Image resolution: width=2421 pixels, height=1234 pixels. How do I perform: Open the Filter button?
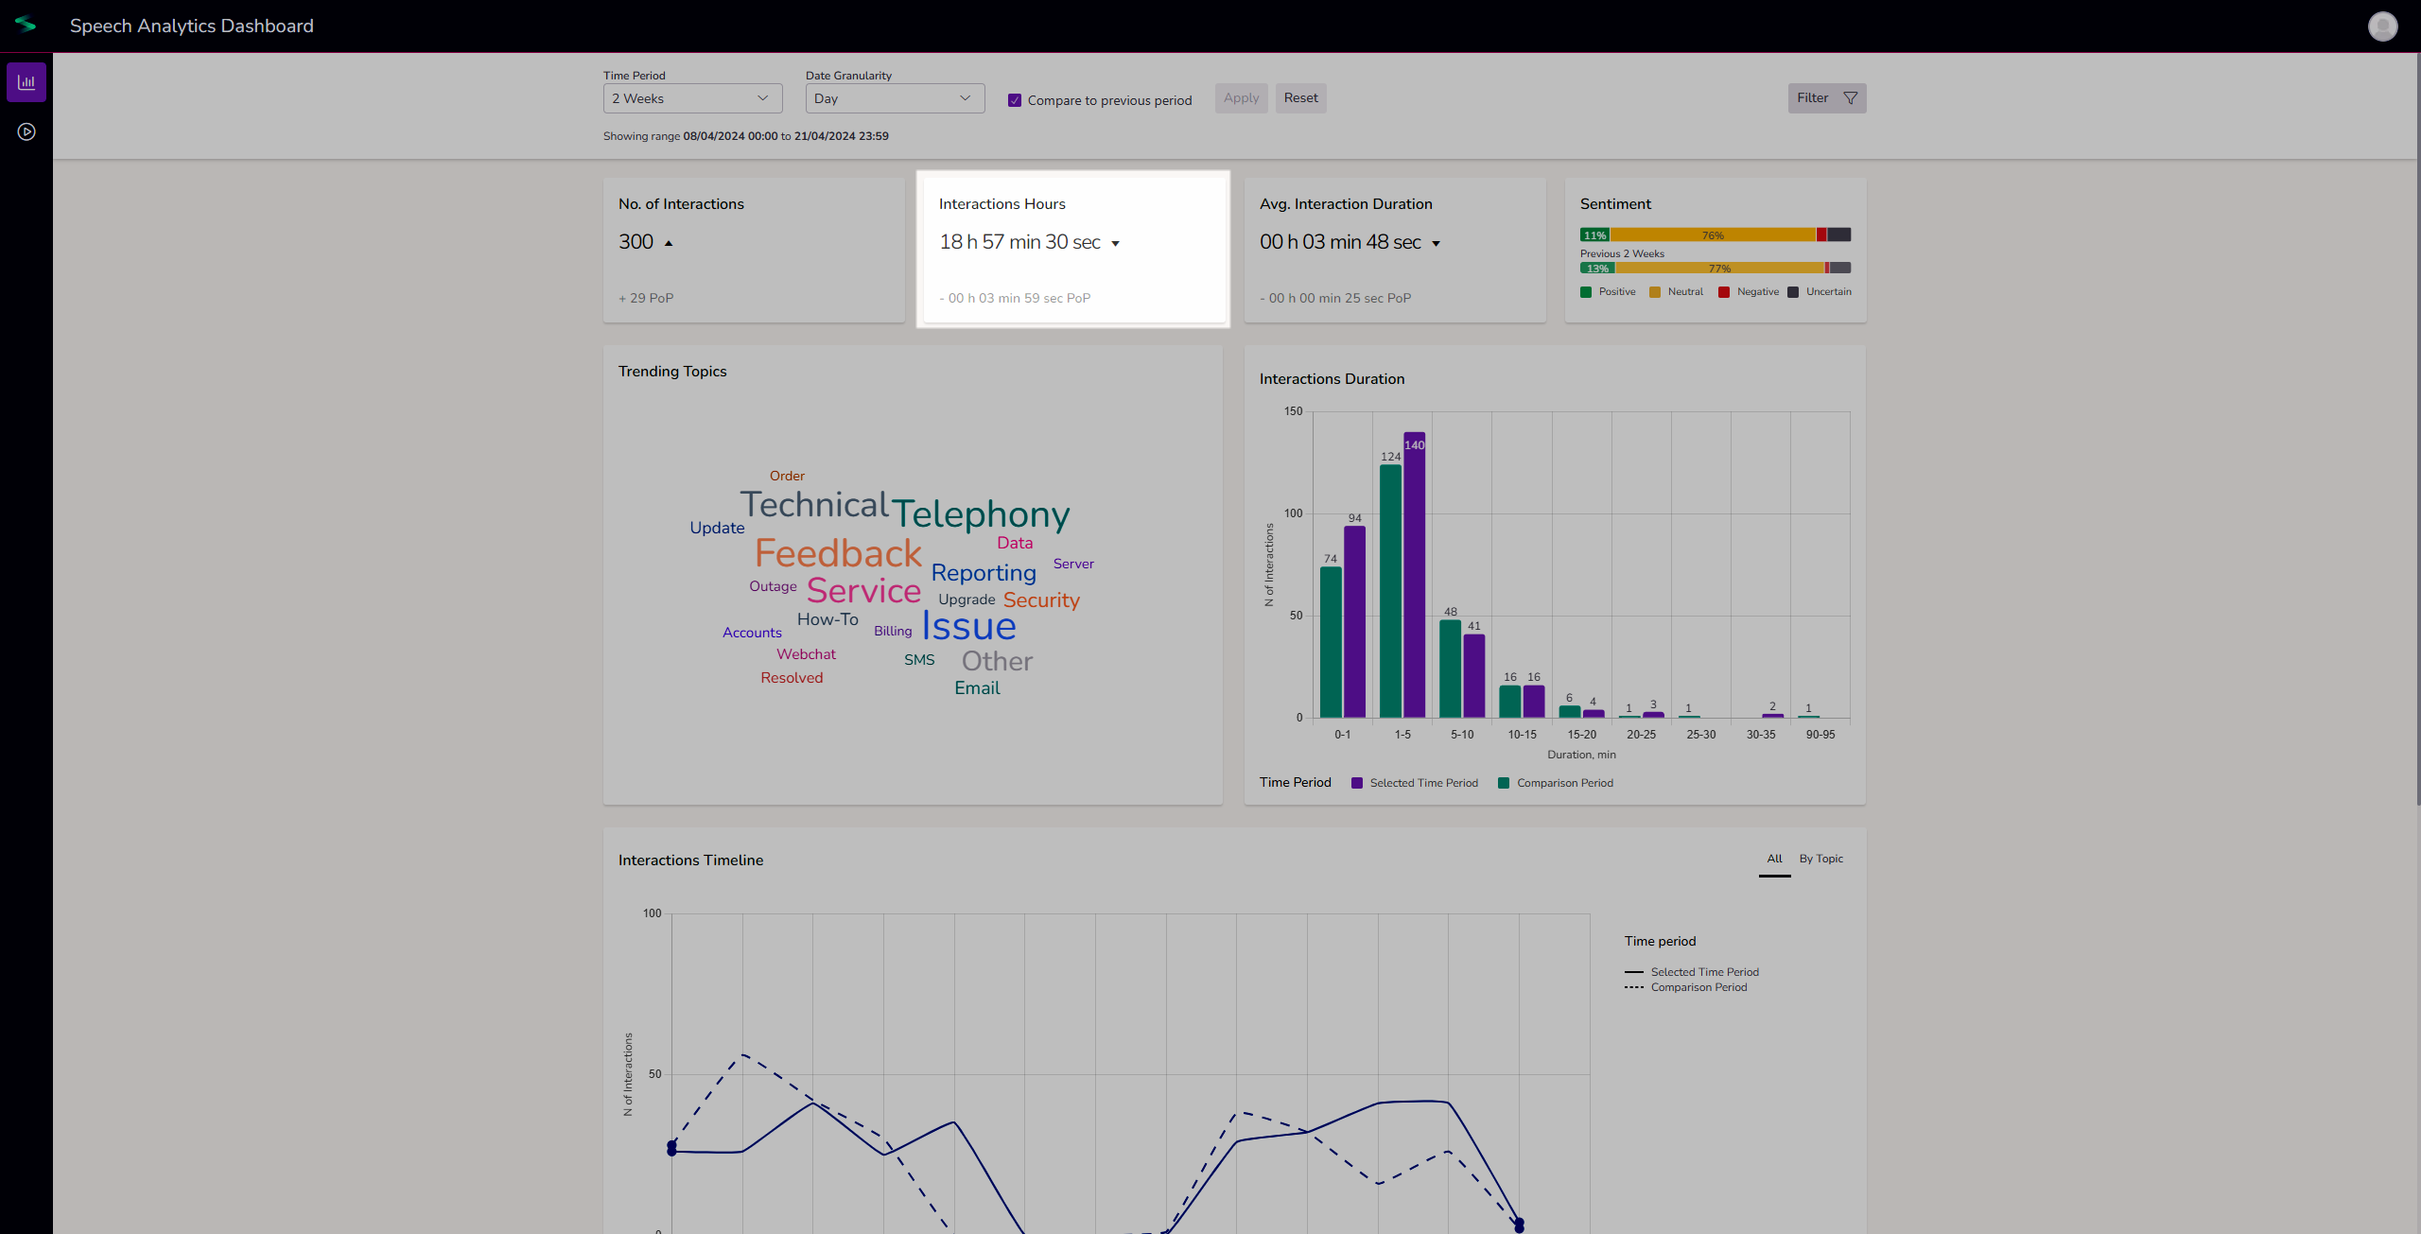point(1826,98)
